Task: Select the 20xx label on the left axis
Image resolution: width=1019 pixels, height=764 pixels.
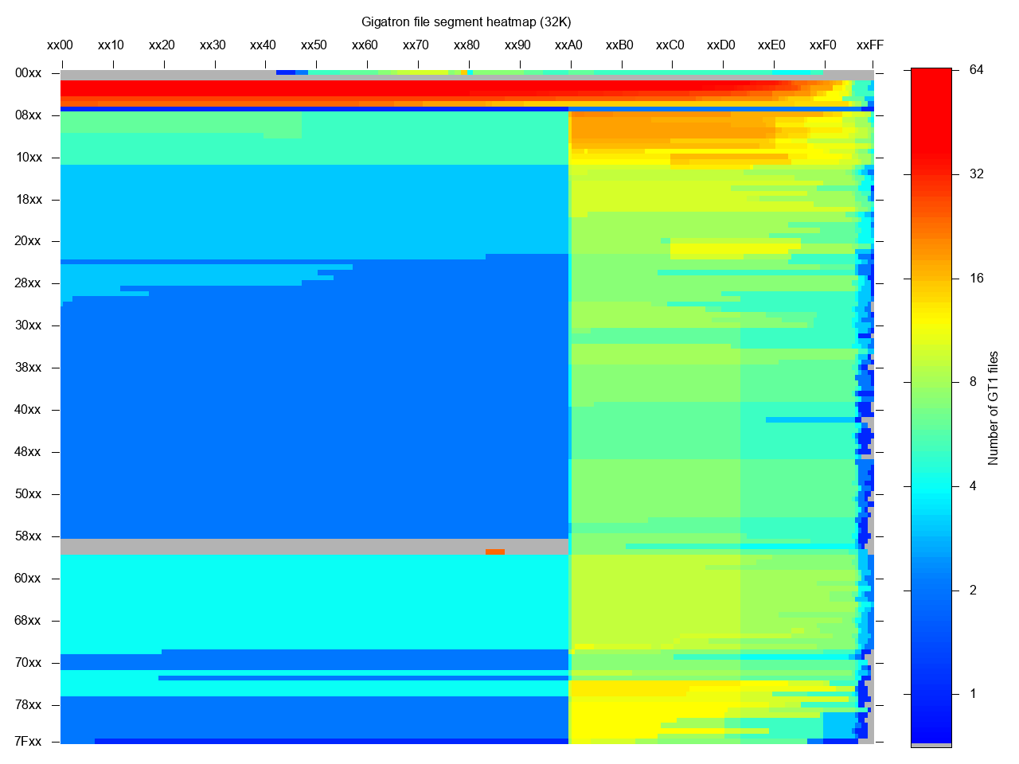Action: [x=28, y=241]
